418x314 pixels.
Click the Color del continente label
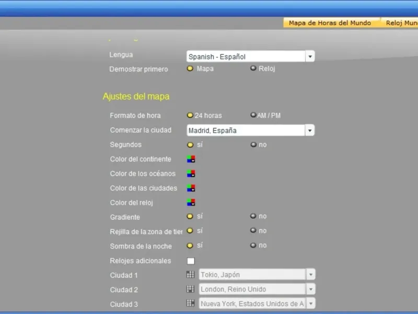click(x=141, y=159)
